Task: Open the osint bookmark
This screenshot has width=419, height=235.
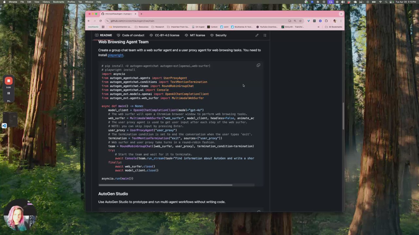Action: 224,27
